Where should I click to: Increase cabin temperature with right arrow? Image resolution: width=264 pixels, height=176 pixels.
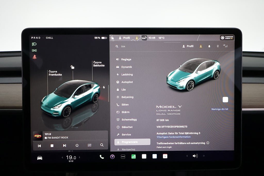click(79, 157)
